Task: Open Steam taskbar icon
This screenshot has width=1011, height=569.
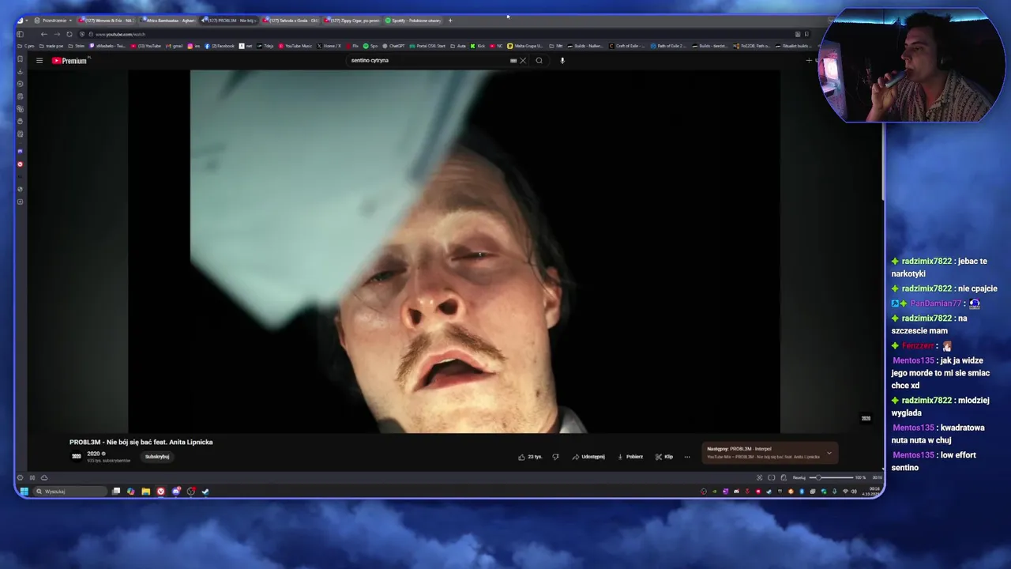Action: pos(205,492)
